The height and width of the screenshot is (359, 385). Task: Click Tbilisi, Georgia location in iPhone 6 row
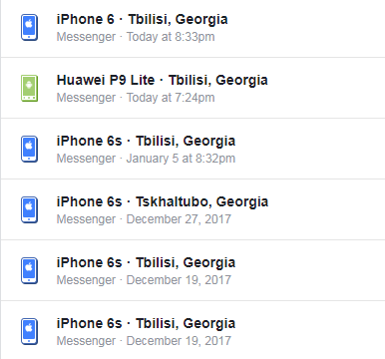(x=179, y=19)
